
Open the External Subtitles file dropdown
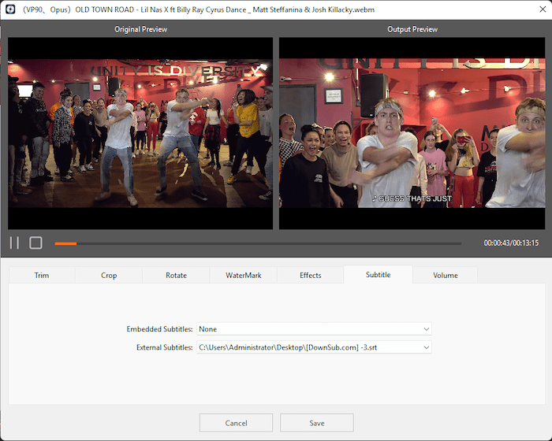tap(314, 346)
